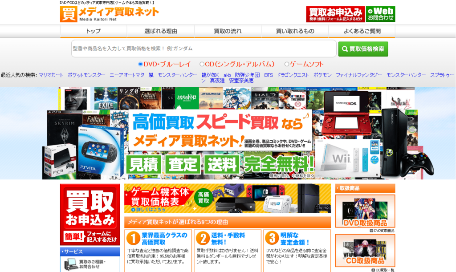Go to the トップ nav tab
Viewport: 456px width, 272px height.
(94, 31)
